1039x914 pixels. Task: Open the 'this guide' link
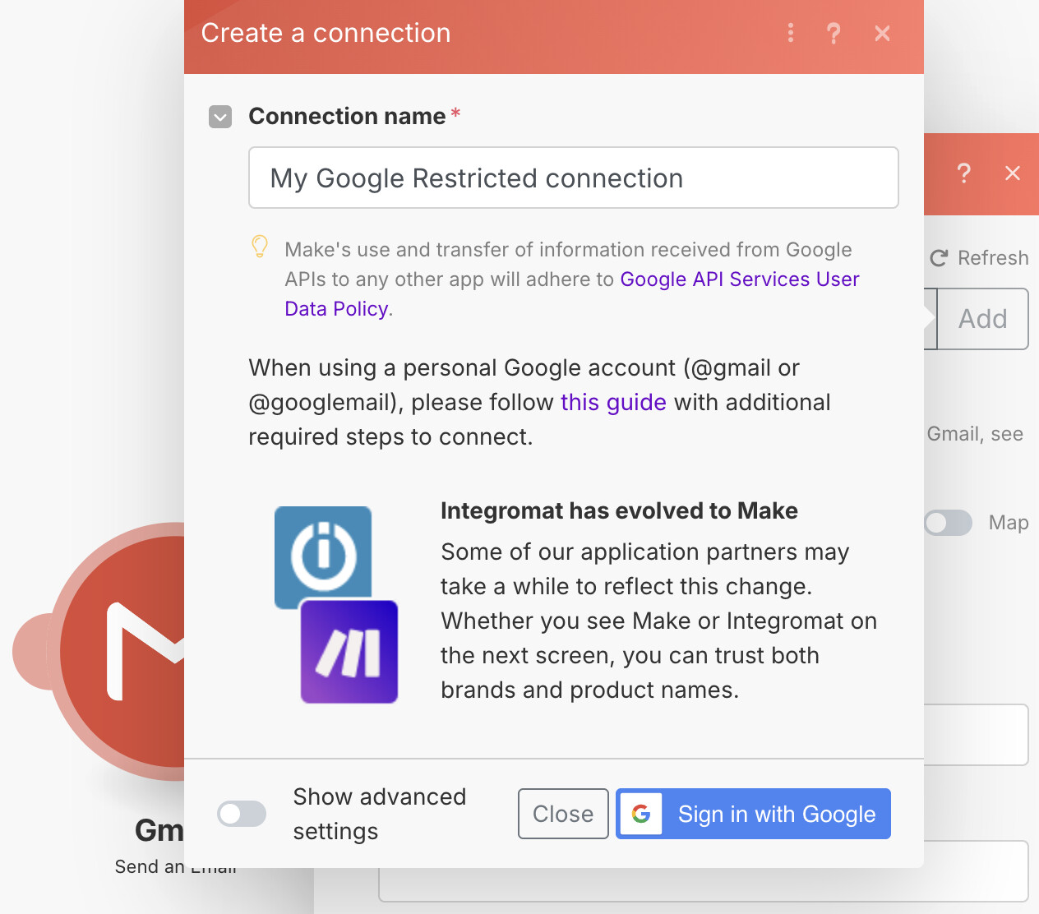(613, 402)
